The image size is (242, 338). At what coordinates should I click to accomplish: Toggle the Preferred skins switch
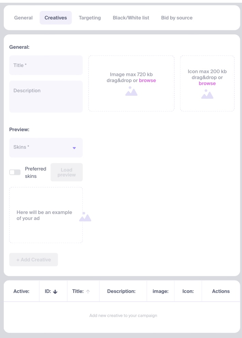[15, 172]
